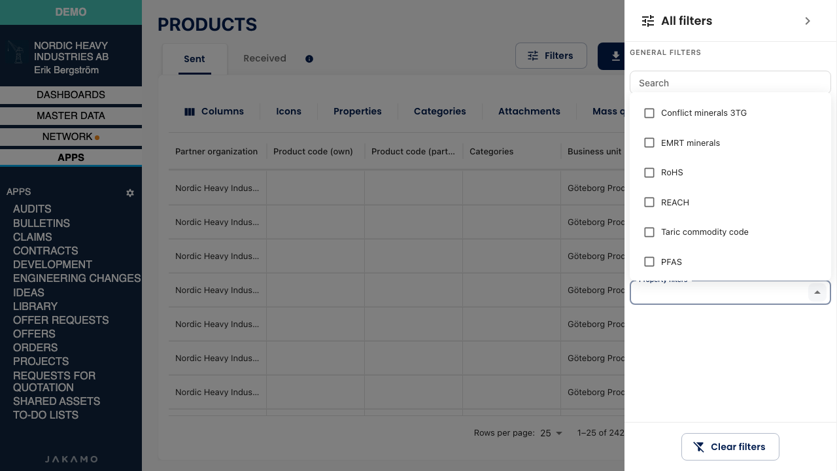This screenshot has height=471, width=837.
Task: Click the APPS settings gear icon
Action: coord(130,193)
